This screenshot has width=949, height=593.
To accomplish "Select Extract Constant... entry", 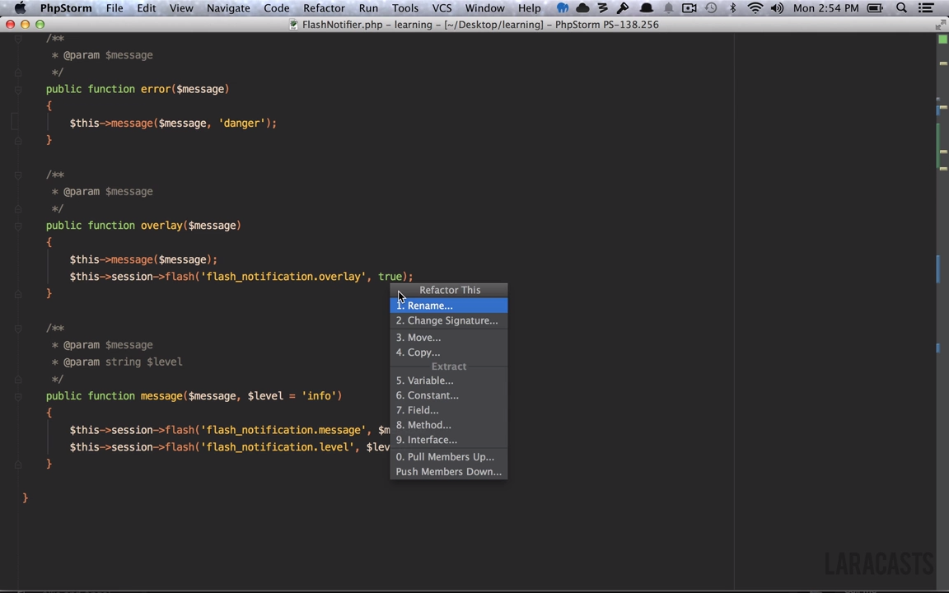I will click(x=448, y=395).
